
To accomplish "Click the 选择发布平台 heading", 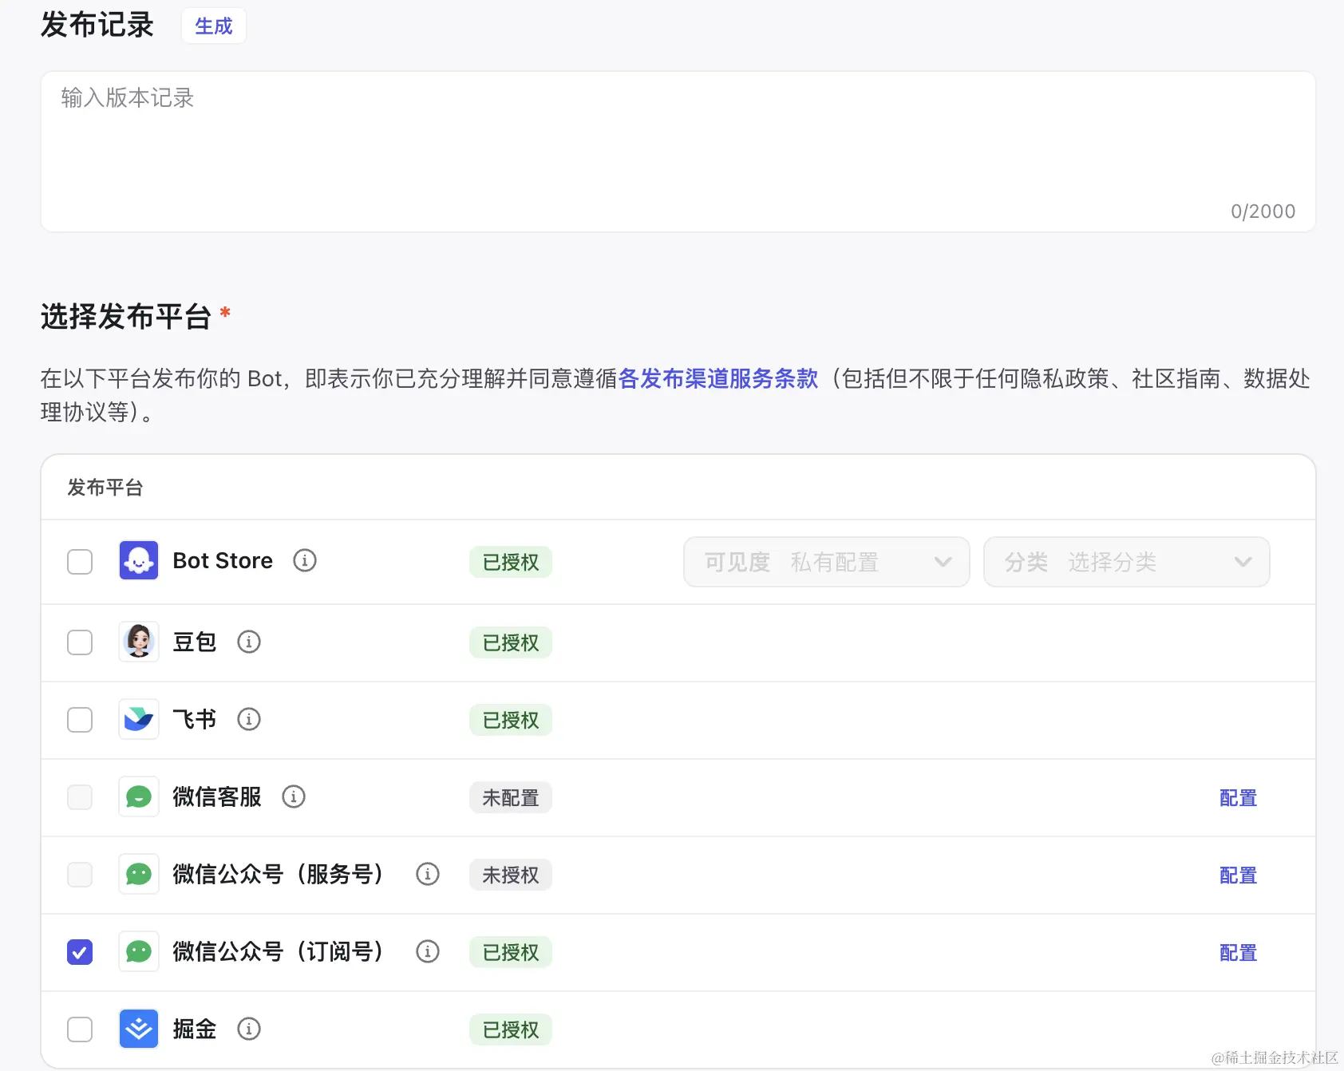I will tap(126, 316).
